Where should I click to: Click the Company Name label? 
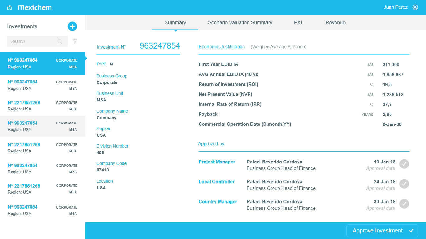(x=112, y=111)
